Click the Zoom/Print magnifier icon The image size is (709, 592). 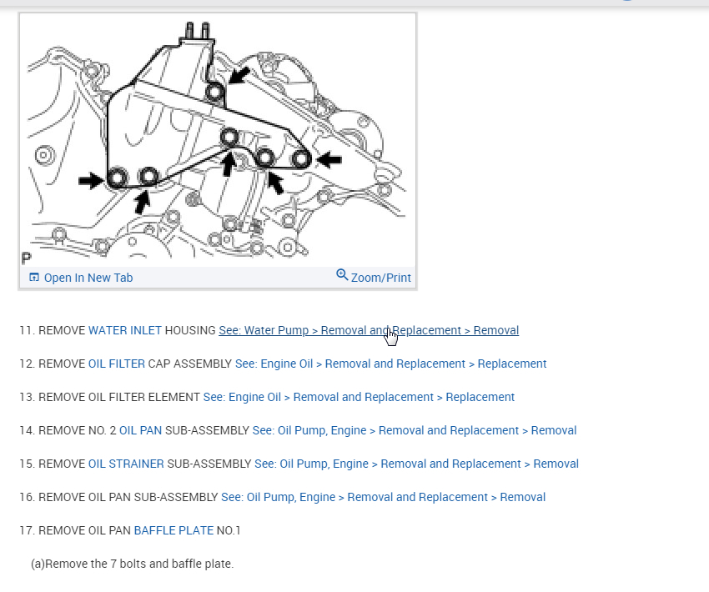click(342, 275)
